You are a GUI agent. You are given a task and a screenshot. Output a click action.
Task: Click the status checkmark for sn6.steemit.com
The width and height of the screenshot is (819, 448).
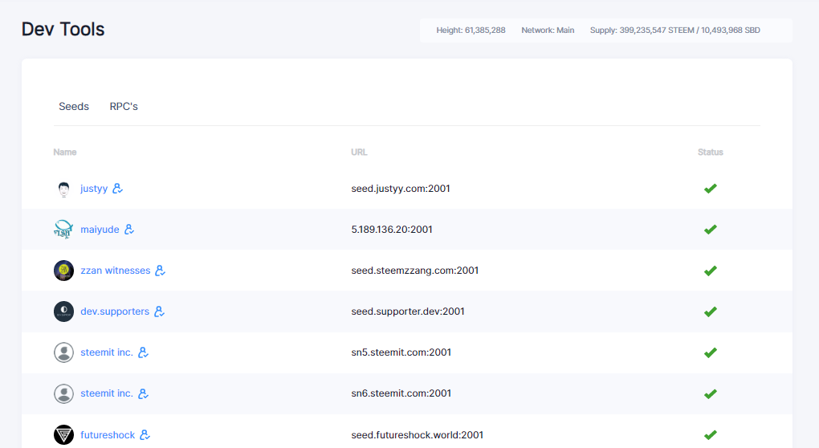pyautogui.click(x=711, y=393)
